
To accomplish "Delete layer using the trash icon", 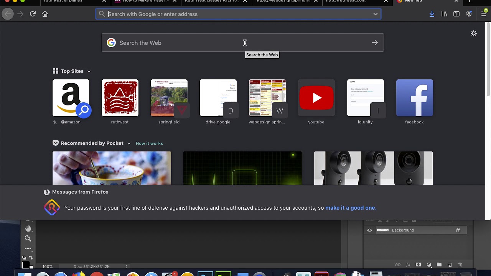I will [460, 265].
